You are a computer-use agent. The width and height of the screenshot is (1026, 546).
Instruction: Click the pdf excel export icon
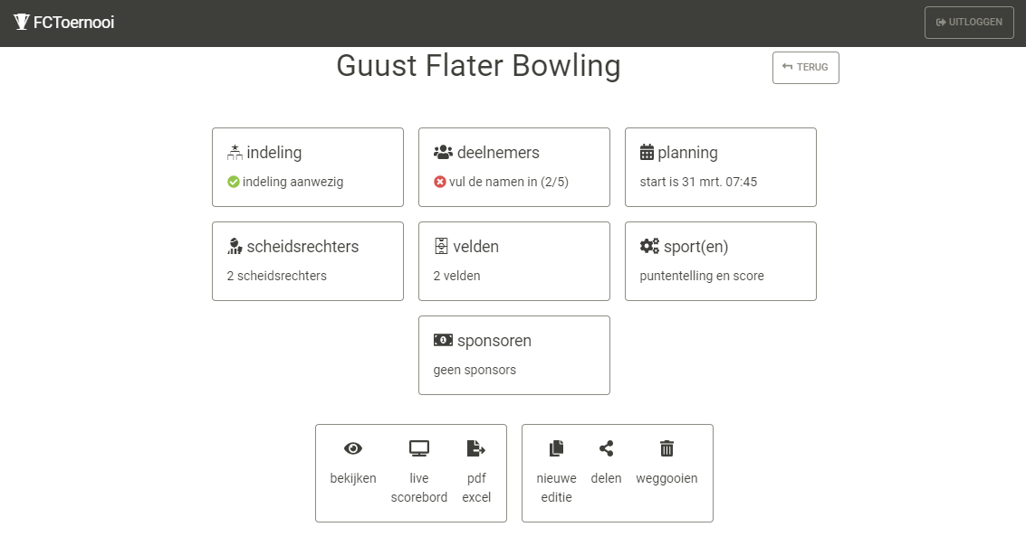click(476, 448)
